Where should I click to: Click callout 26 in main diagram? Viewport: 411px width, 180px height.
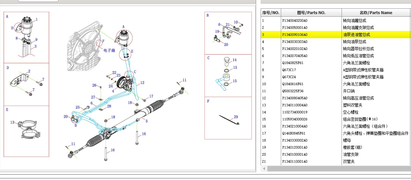[x=94, y=85]
